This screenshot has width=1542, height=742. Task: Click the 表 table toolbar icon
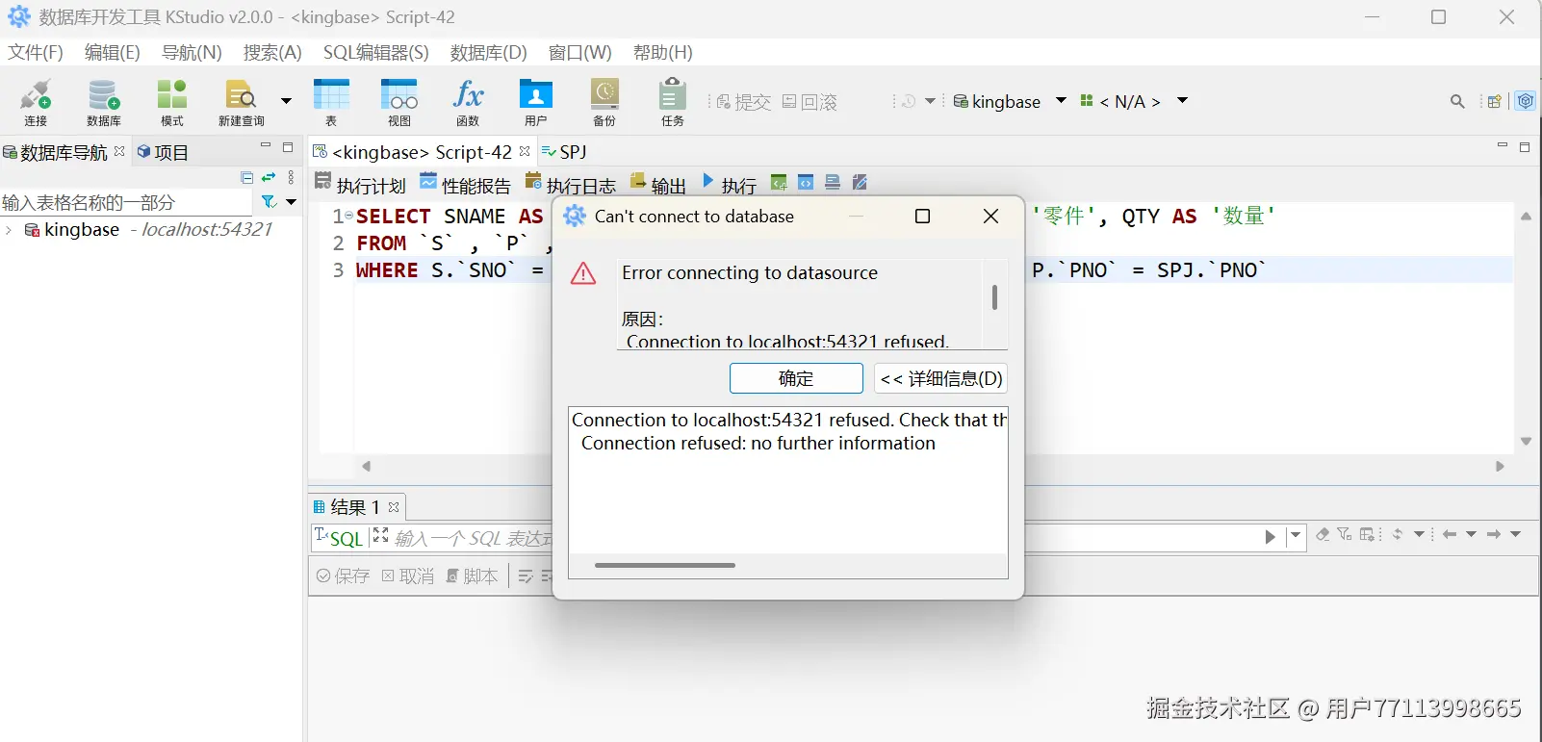(x=331, y=102)
